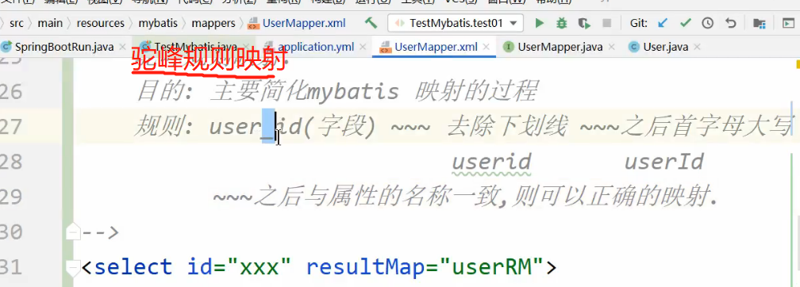Screen dimensions: 800x287
Task: Show Git history using the clock icon
Action: (708, 23)
